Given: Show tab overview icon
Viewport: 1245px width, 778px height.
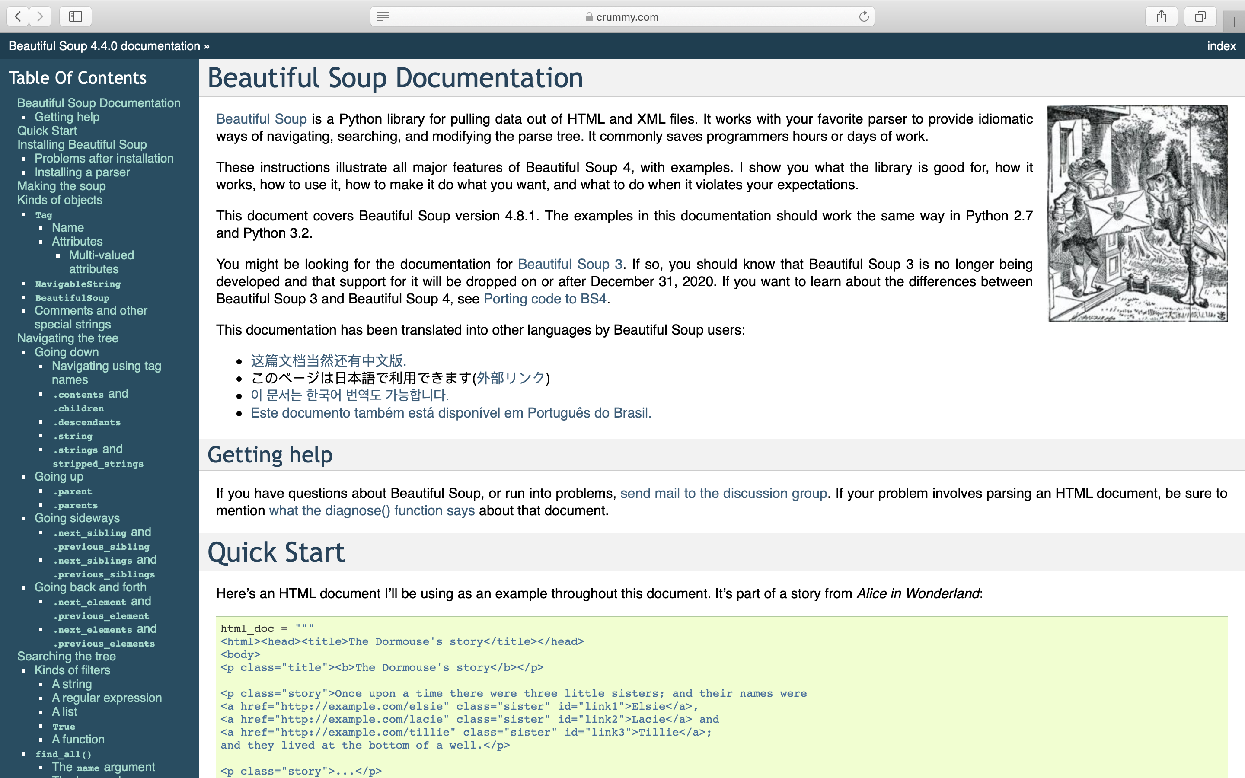Looking at the screenshot, I should (1200, 16).
